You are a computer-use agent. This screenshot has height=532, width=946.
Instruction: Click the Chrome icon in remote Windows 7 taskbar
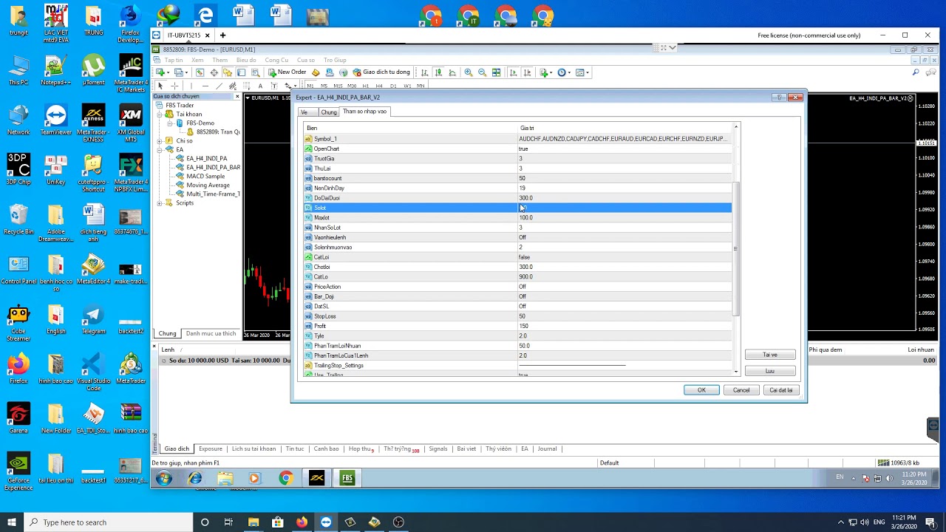(x=285, y=478)
